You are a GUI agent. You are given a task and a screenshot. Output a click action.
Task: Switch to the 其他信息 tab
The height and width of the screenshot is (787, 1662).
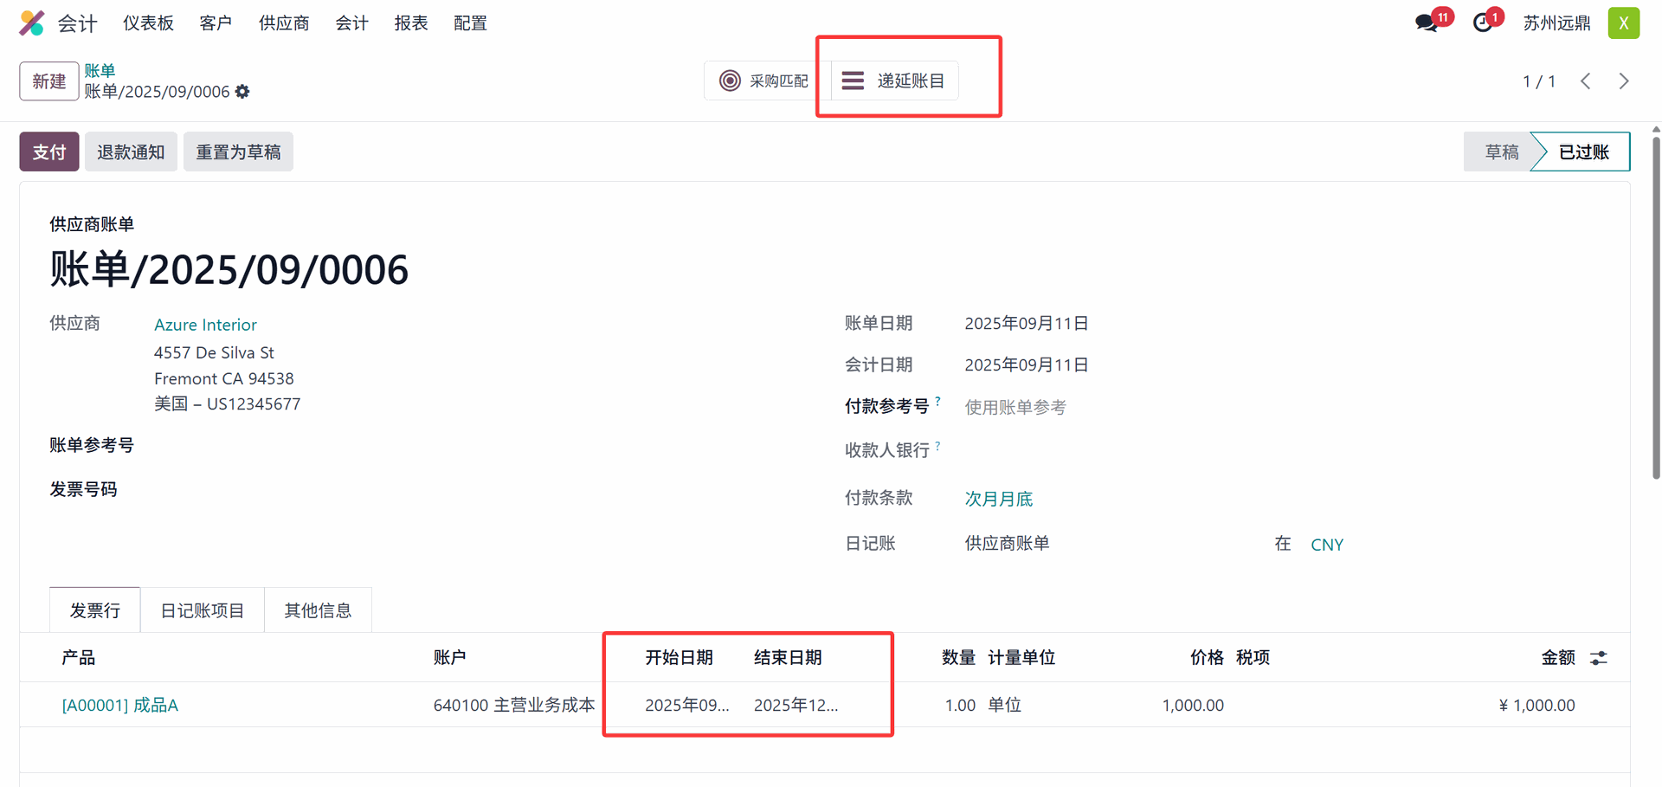point(318,610)
